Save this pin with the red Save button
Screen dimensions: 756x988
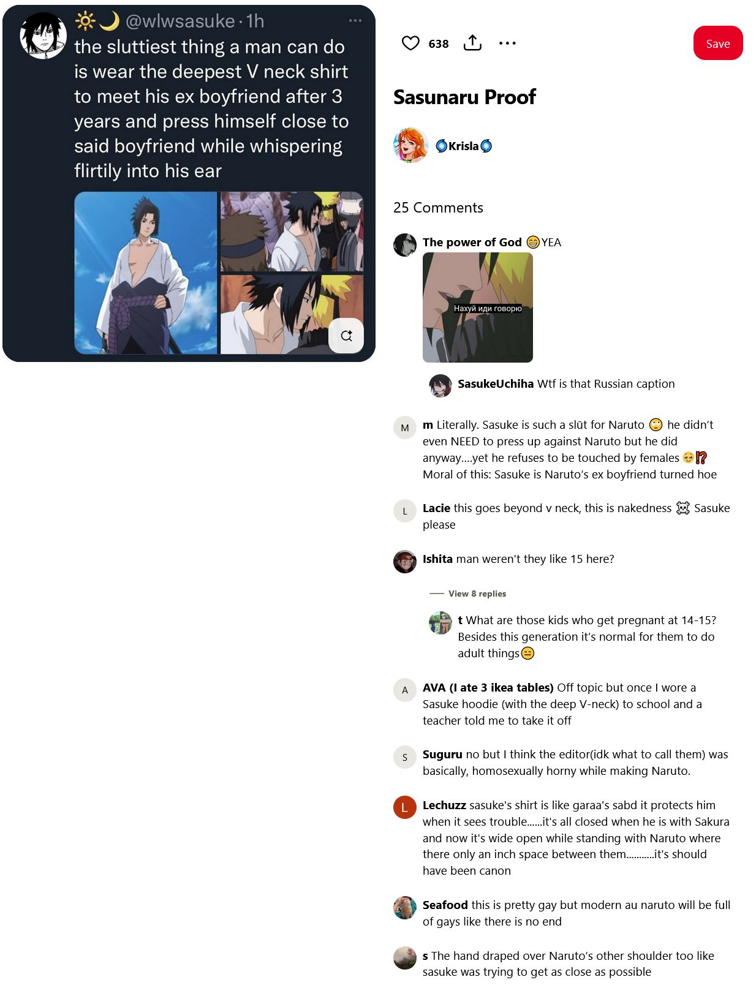tap(718, 43)
